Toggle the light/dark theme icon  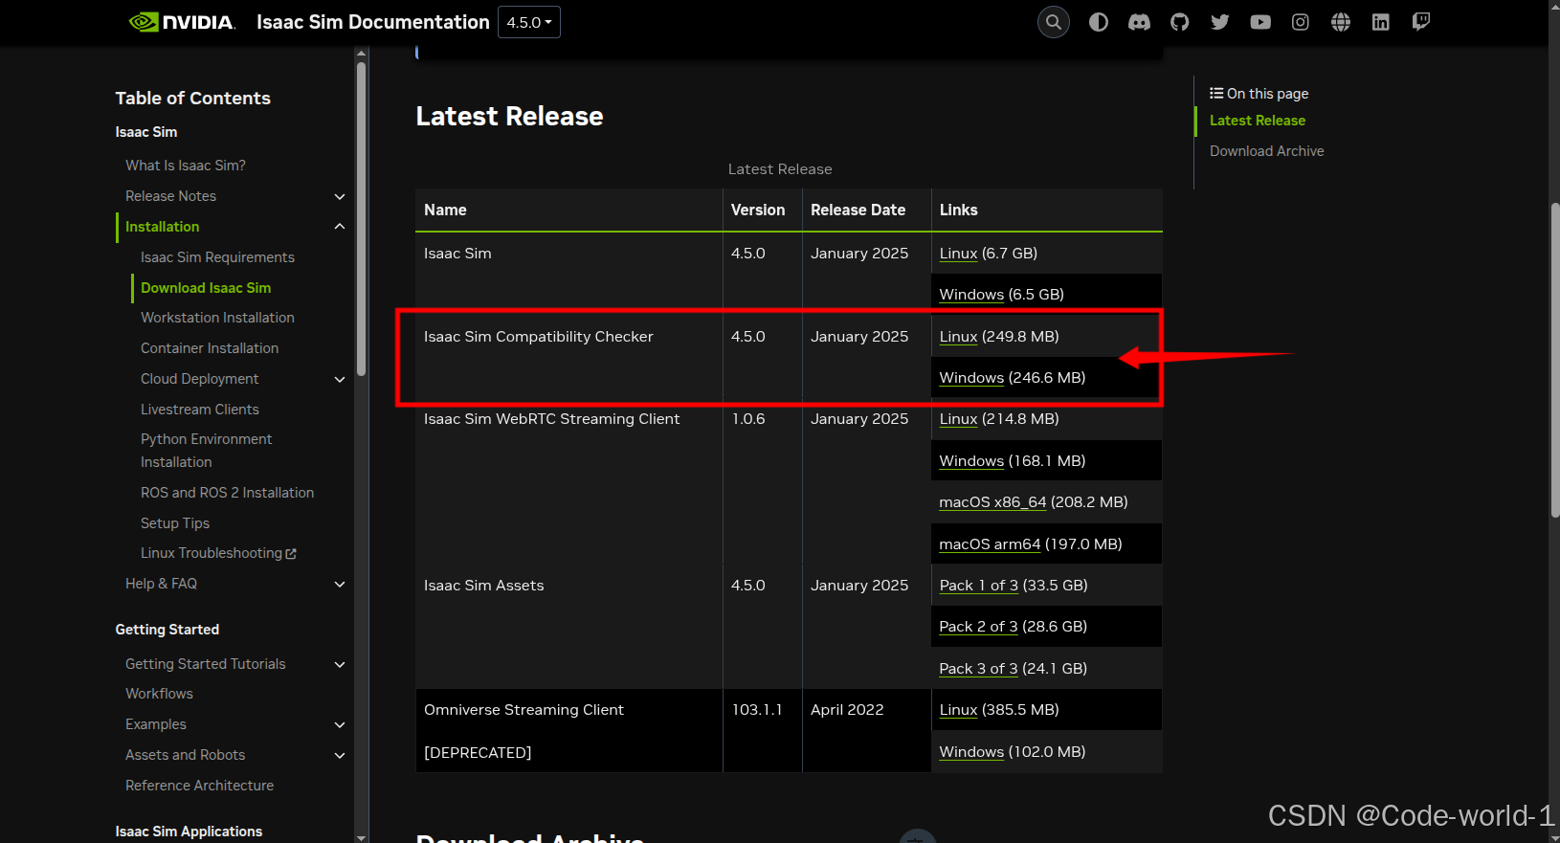[x=1099, y=22]
